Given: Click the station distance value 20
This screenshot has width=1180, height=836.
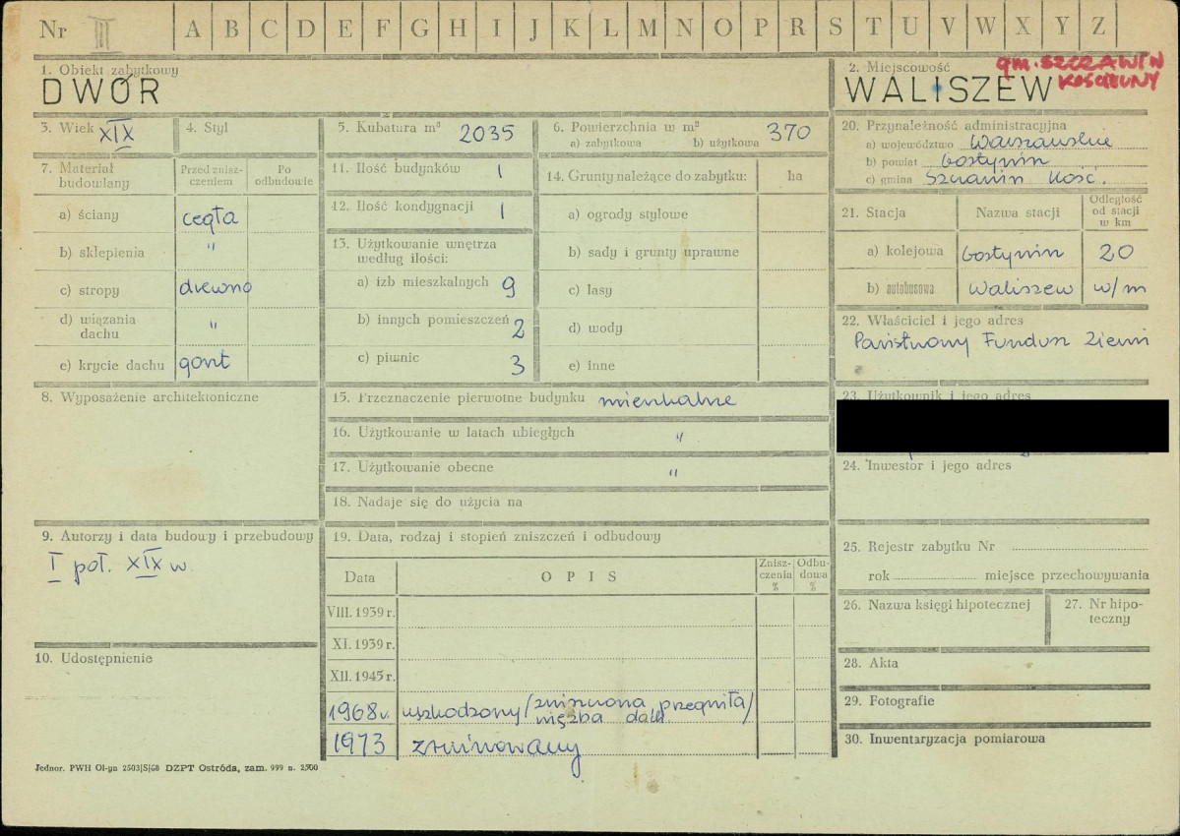Looking at the screenshot, I should 1116,252.
